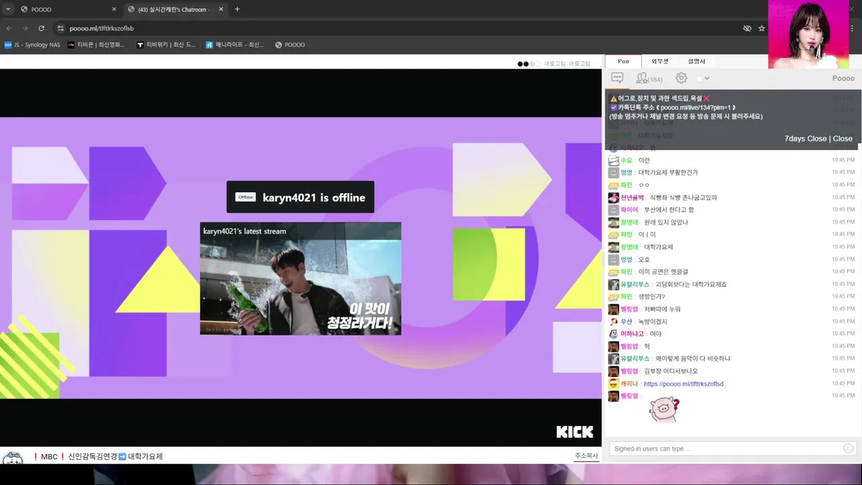This screenshot has width=862, height=485.
Task: Open 티비위키 bookmark
Action: pyautogui.click(x=166, y=45)
